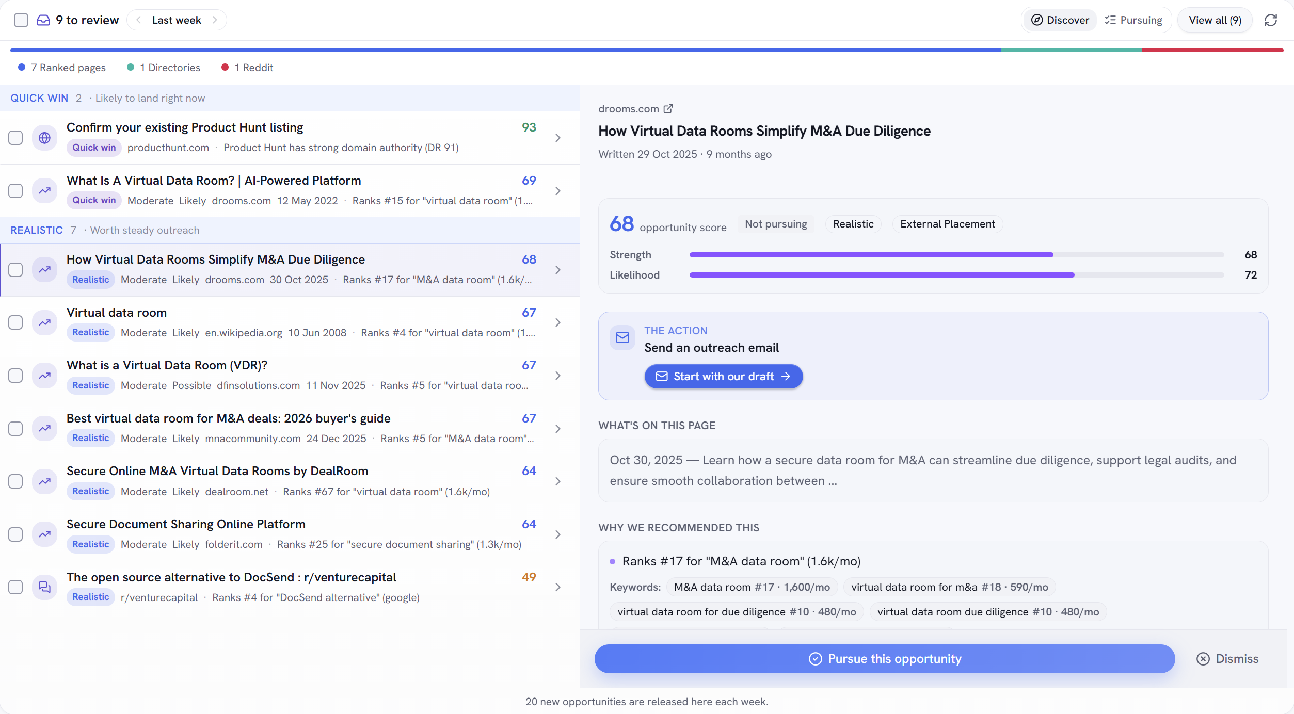This screenshot has width=1294, height=714.
Task: Check the 'open source alternative to DocSend' checkbox
Action: click(15, 587)
